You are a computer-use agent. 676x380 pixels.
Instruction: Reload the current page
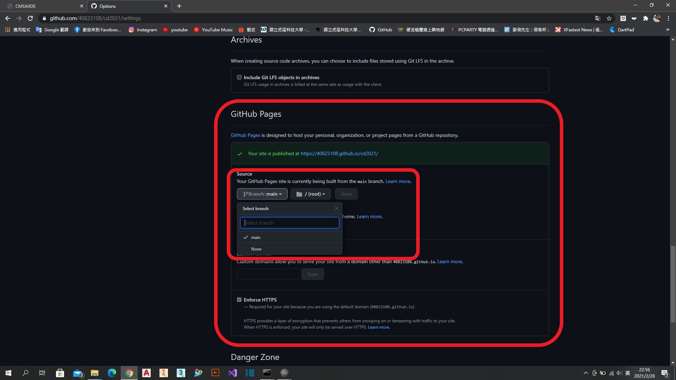(30, 18)
